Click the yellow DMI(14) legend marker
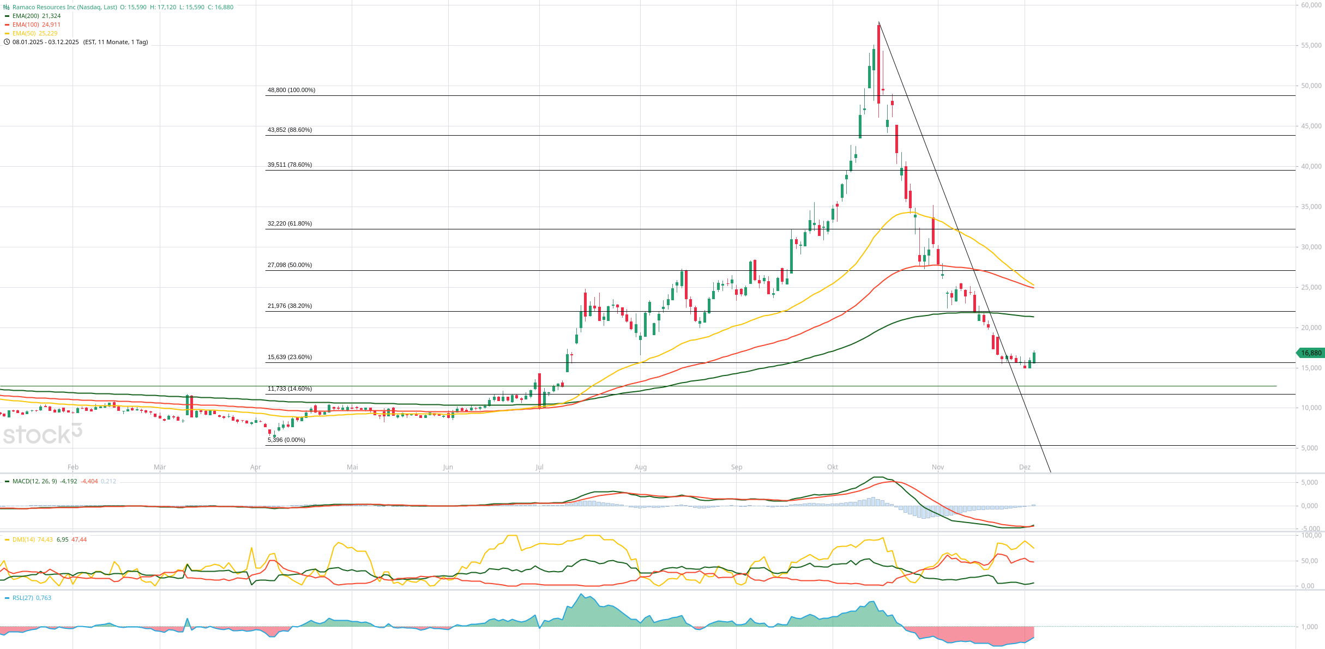1325x649 pixels. (7, 539)
